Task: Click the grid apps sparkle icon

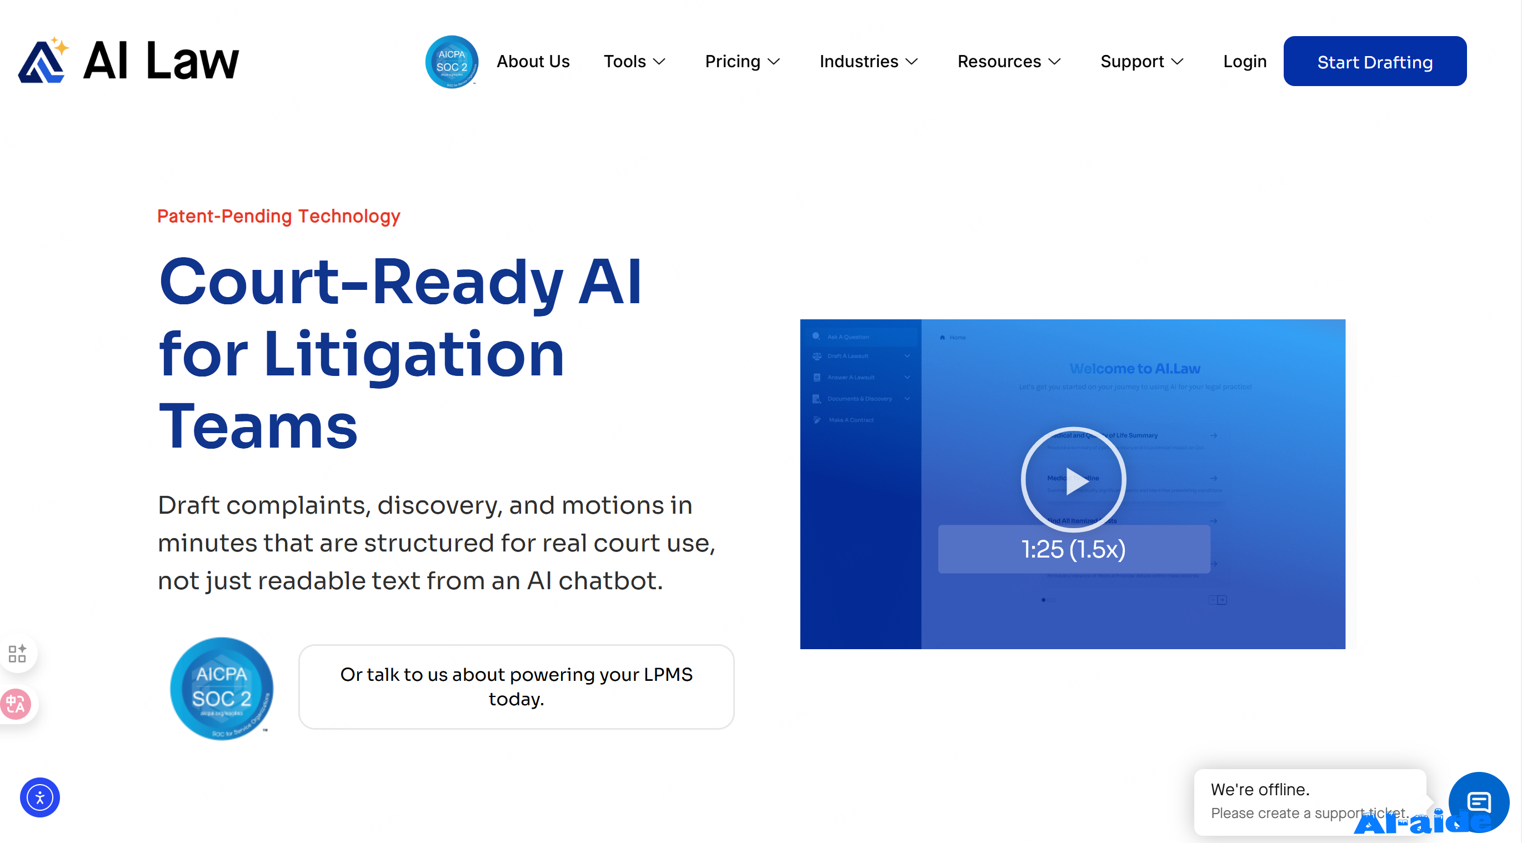Action: click(17, 654)
